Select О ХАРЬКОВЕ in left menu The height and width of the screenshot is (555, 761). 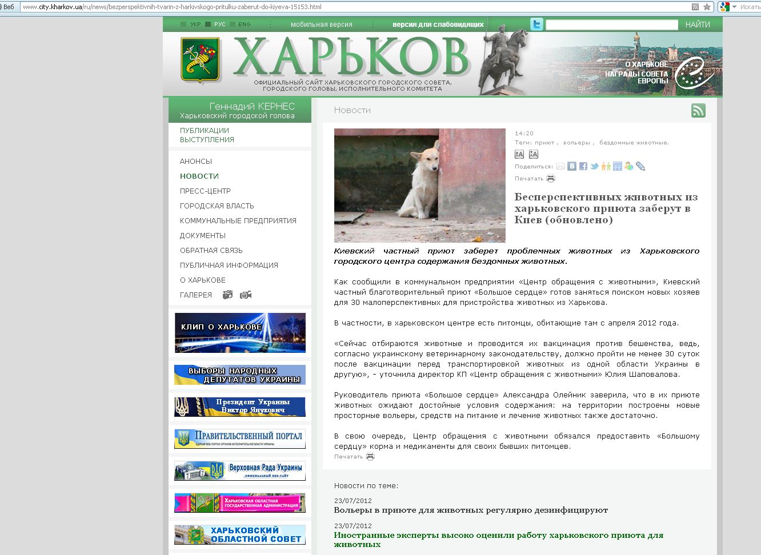(x=203, y=280)
